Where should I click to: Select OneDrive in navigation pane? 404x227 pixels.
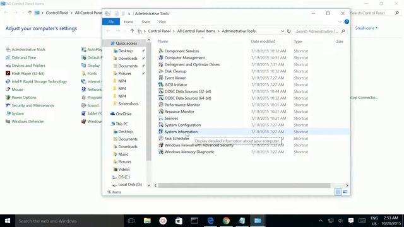124,113
